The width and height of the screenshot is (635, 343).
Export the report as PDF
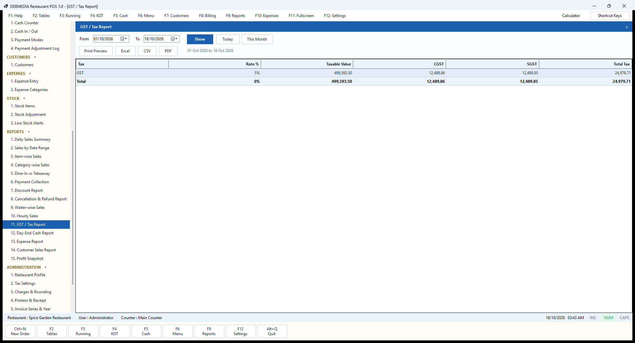[168, 51]
